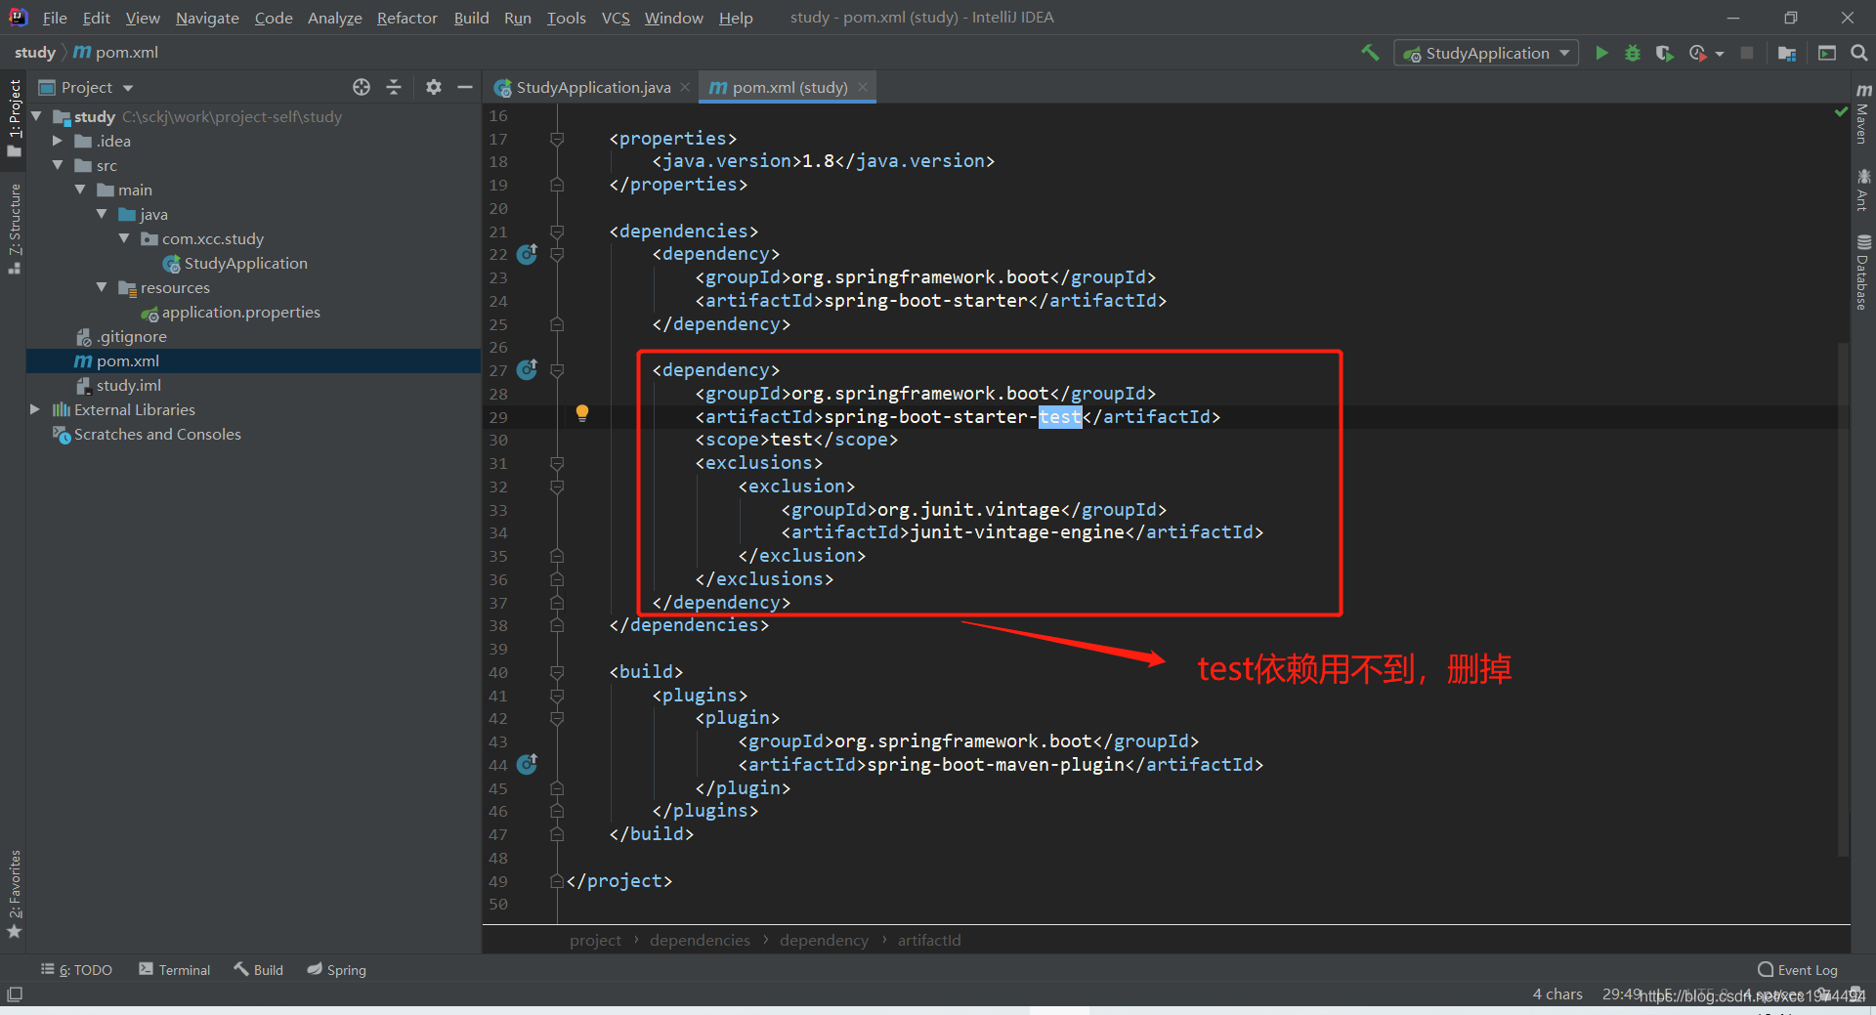The height and width of the screenshot is (1015, 1876).
Task: Expand the .idea folder
Action: pyautogui.click(x=58, y=141)
